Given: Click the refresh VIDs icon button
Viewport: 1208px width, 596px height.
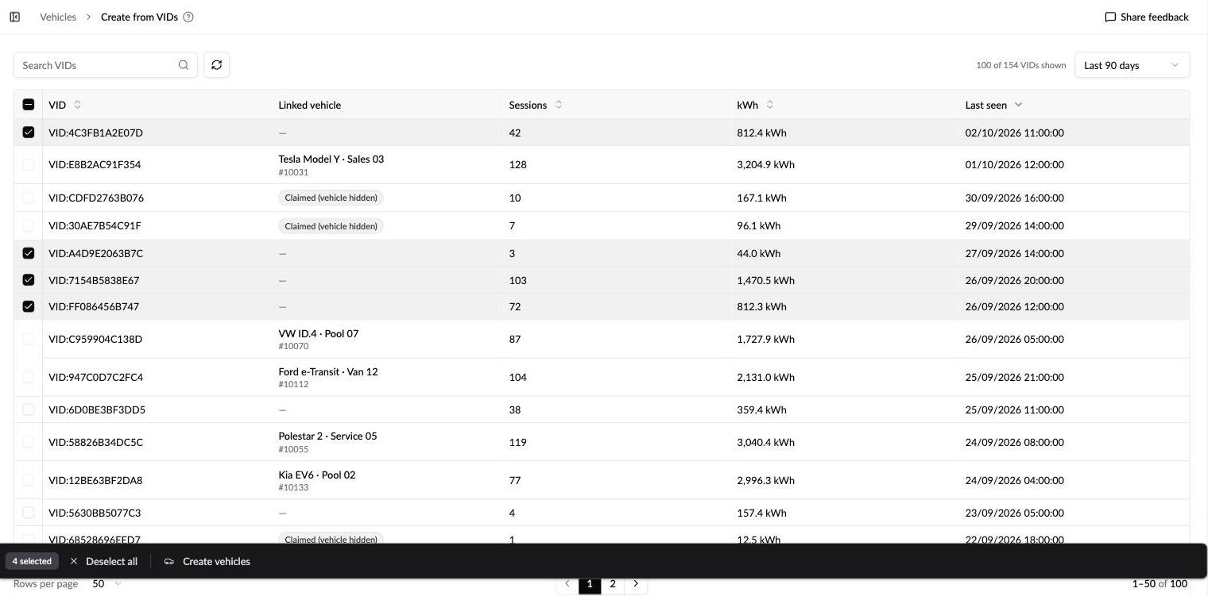Looking at the screenshot, I should click(216, 65).
